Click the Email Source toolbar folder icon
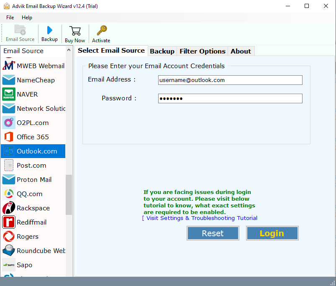This screenshot has height=286, width=336. (x=20, y=30)
